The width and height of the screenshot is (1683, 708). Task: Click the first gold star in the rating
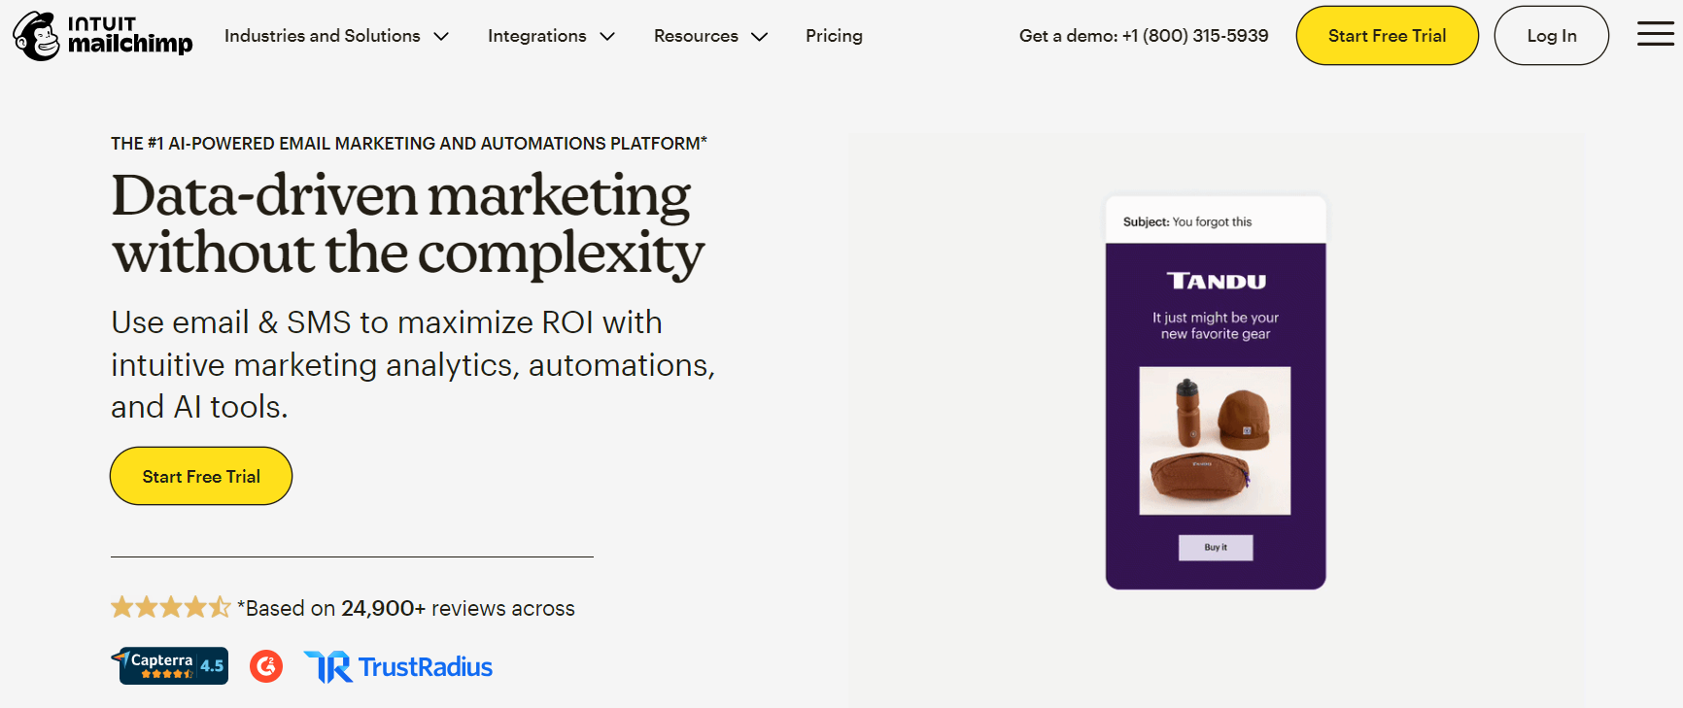coord(122,606)
